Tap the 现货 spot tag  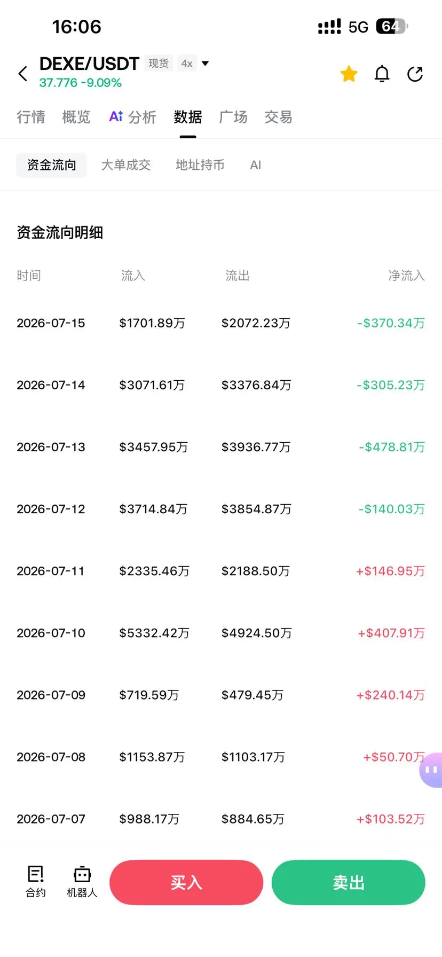point(159,64)
